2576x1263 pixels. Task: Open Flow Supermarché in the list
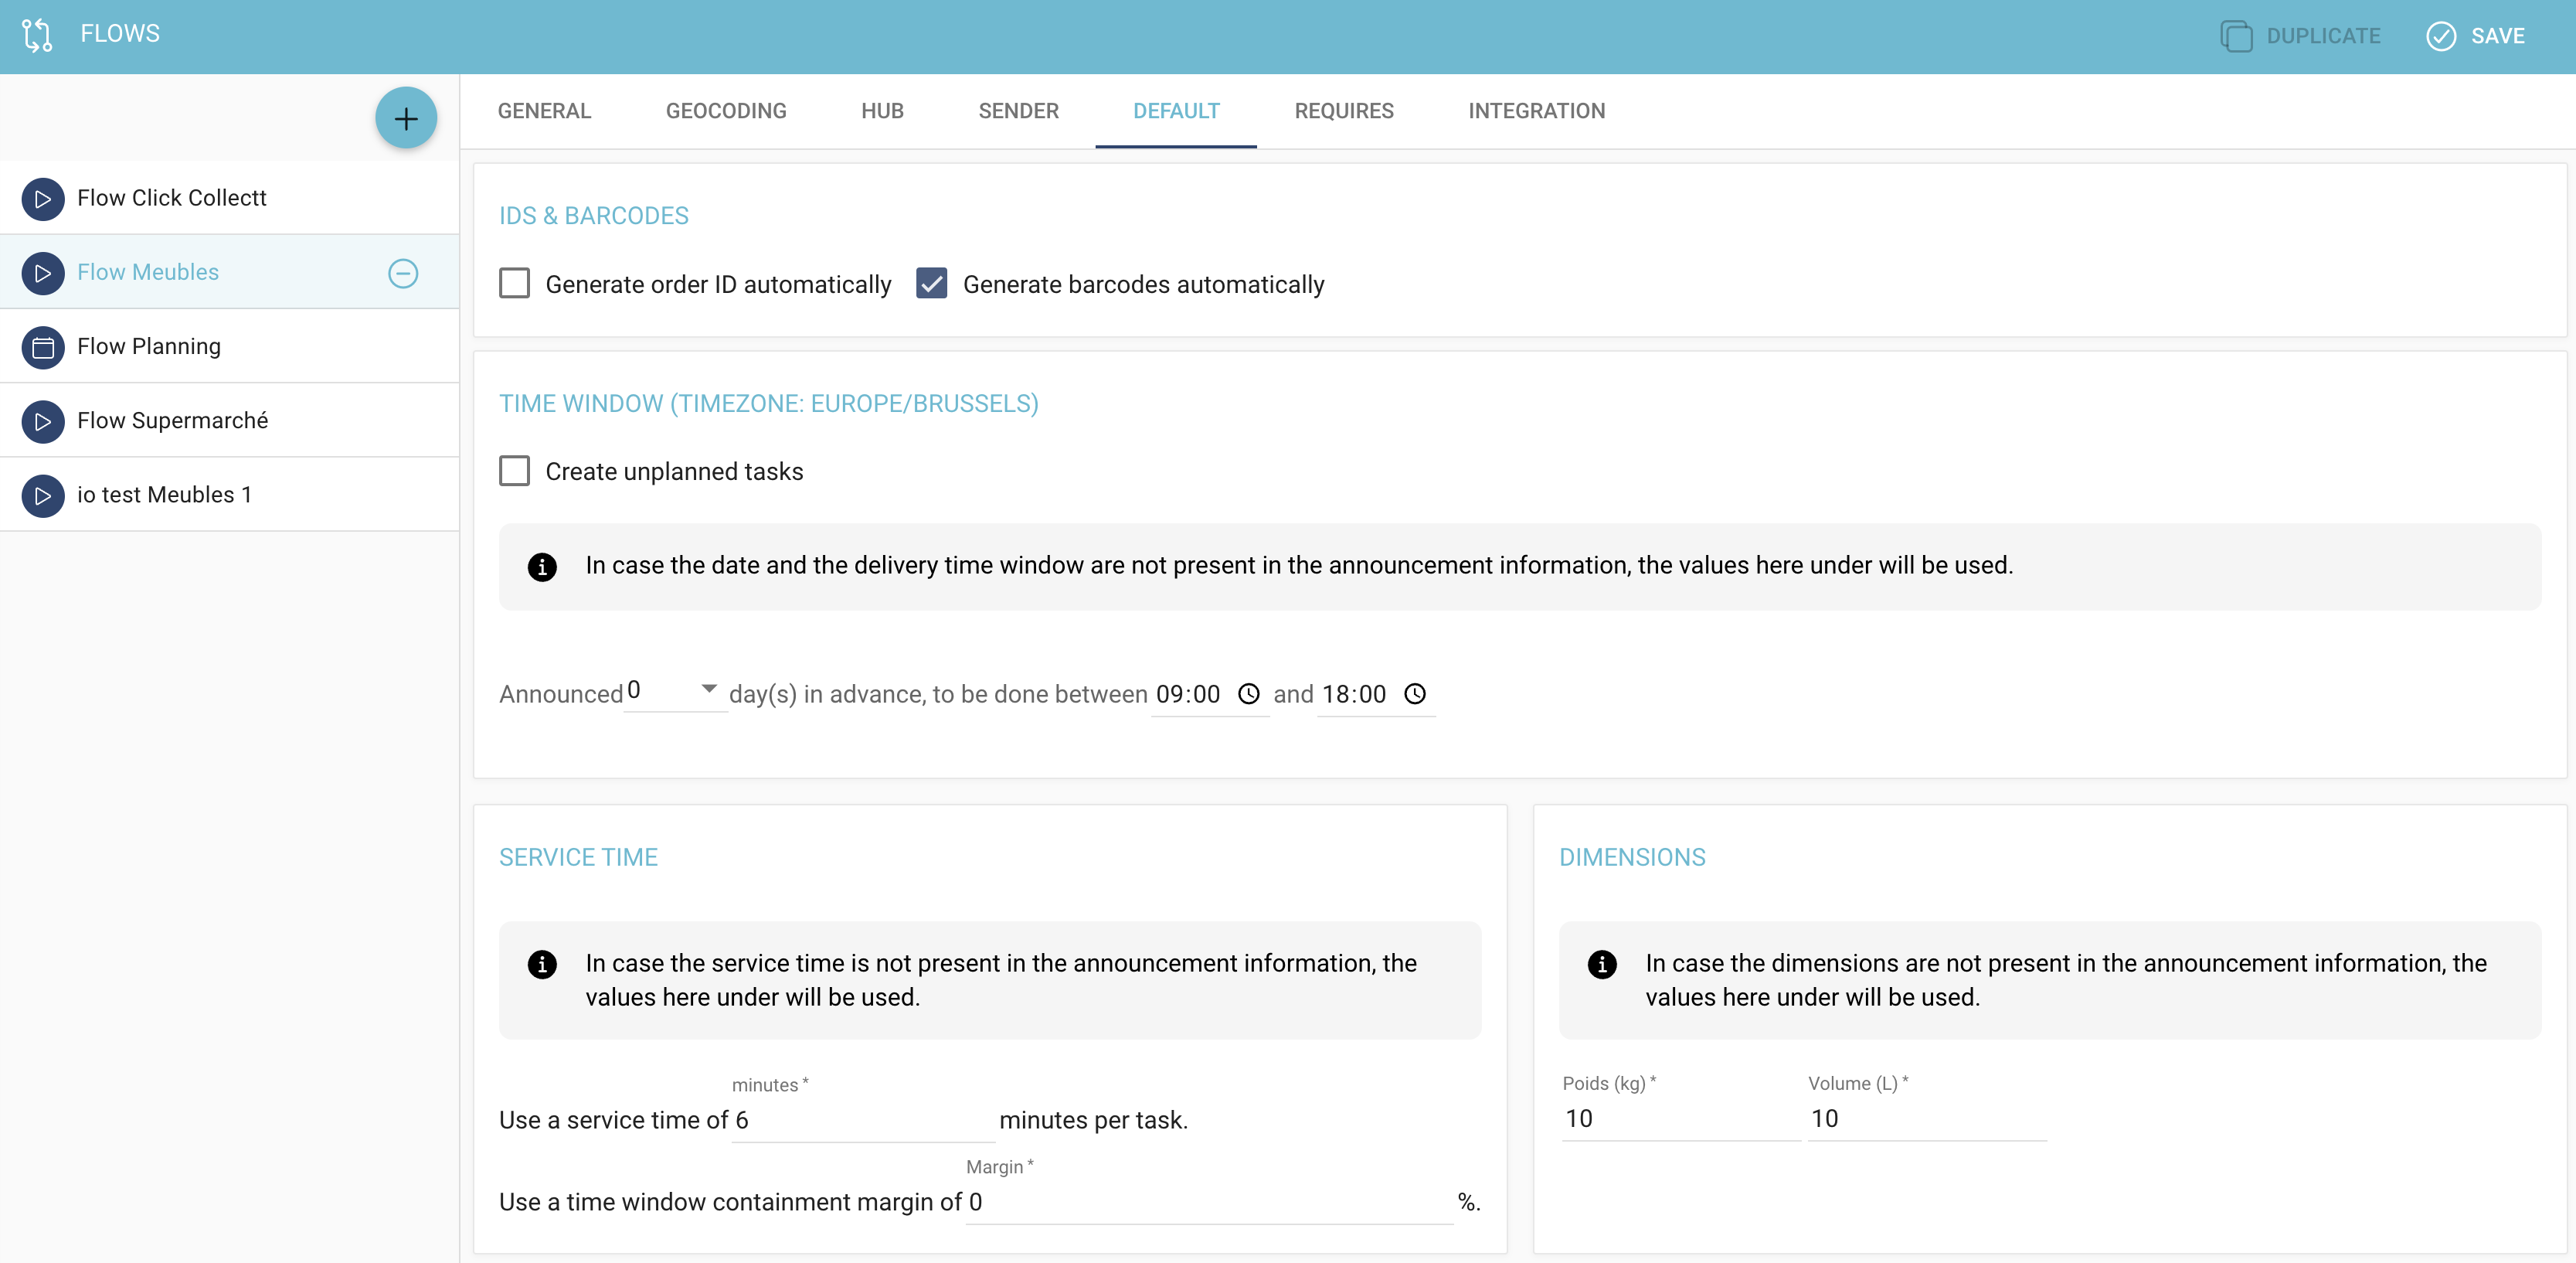coord(230,420)
